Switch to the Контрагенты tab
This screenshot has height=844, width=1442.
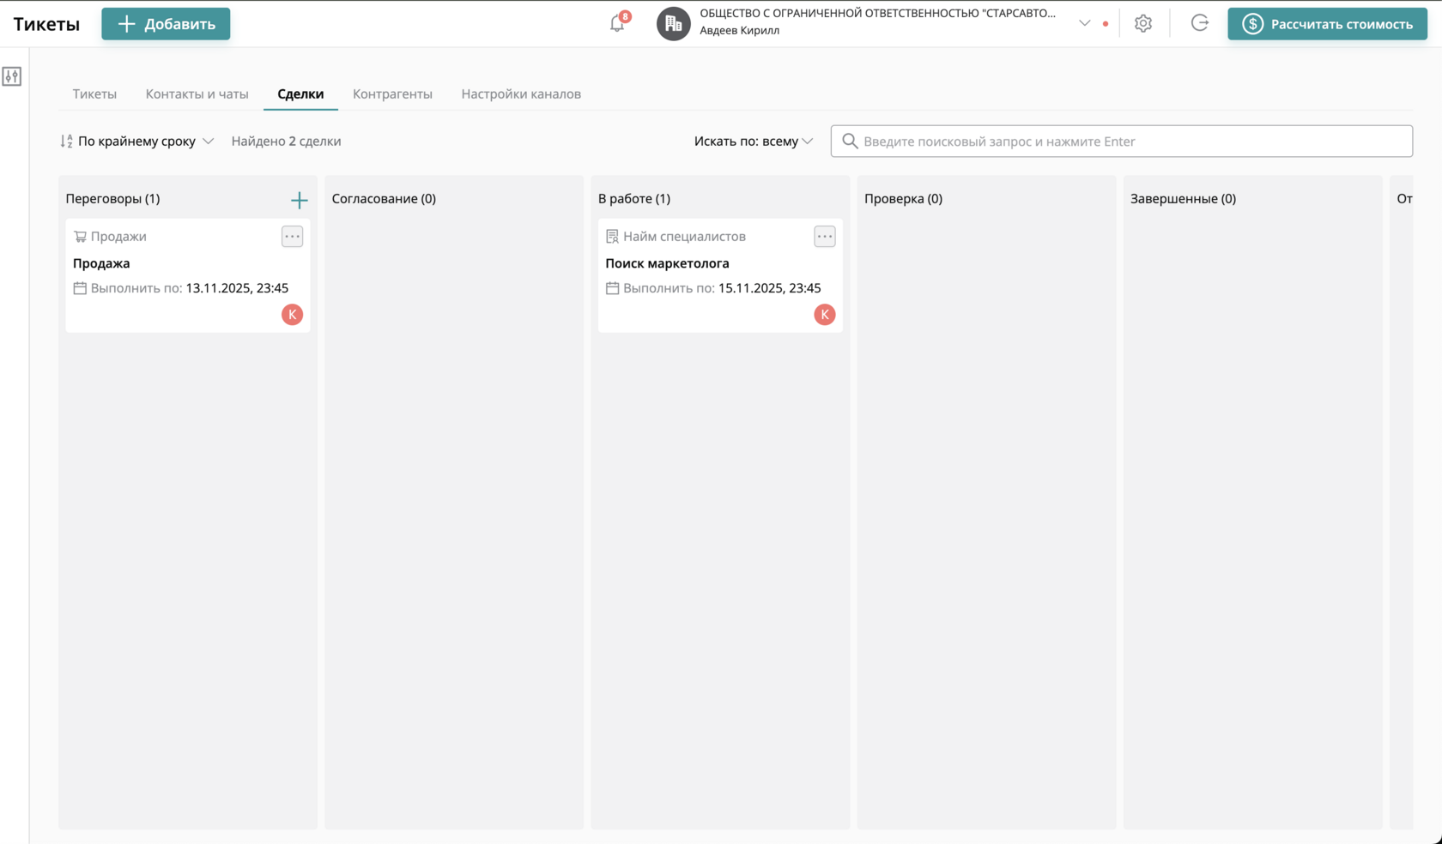click(392, 94)
